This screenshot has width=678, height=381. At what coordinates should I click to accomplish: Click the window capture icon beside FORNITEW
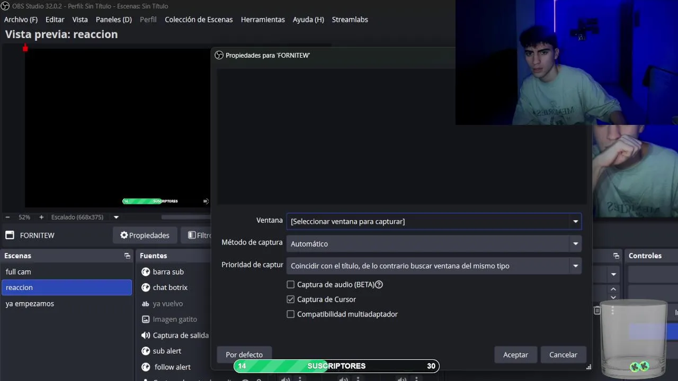[x=10, y=235]
